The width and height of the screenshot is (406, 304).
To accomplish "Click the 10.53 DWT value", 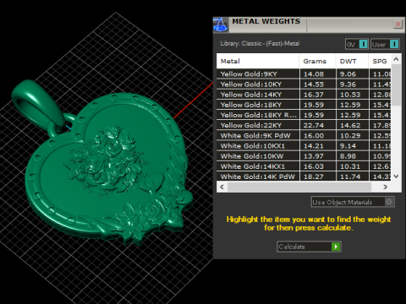I will click(x=350, y=95).
